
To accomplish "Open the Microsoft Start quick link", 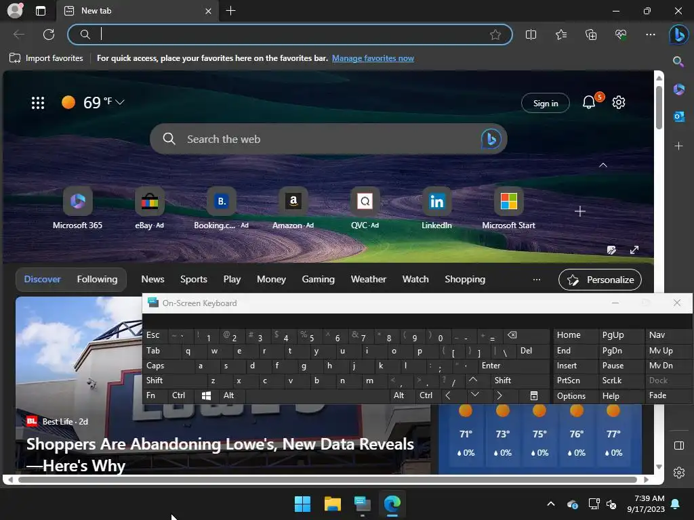I will (x=508, y=202).
